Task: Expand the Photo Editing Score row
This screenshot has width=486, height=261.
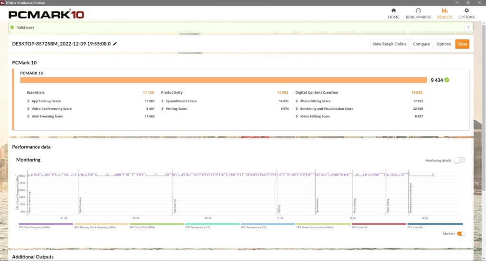Action: point(297,101)
